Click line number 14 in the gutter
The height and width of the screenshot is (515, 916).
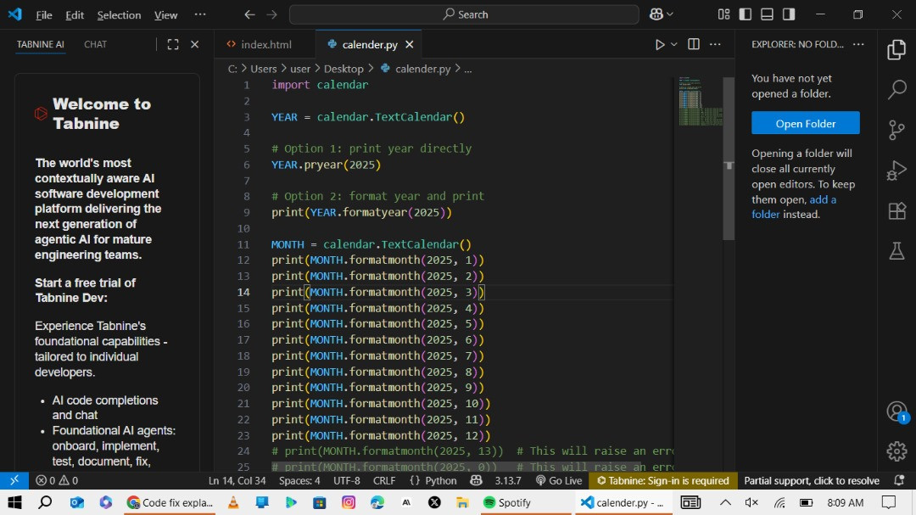tap(243, 292)
